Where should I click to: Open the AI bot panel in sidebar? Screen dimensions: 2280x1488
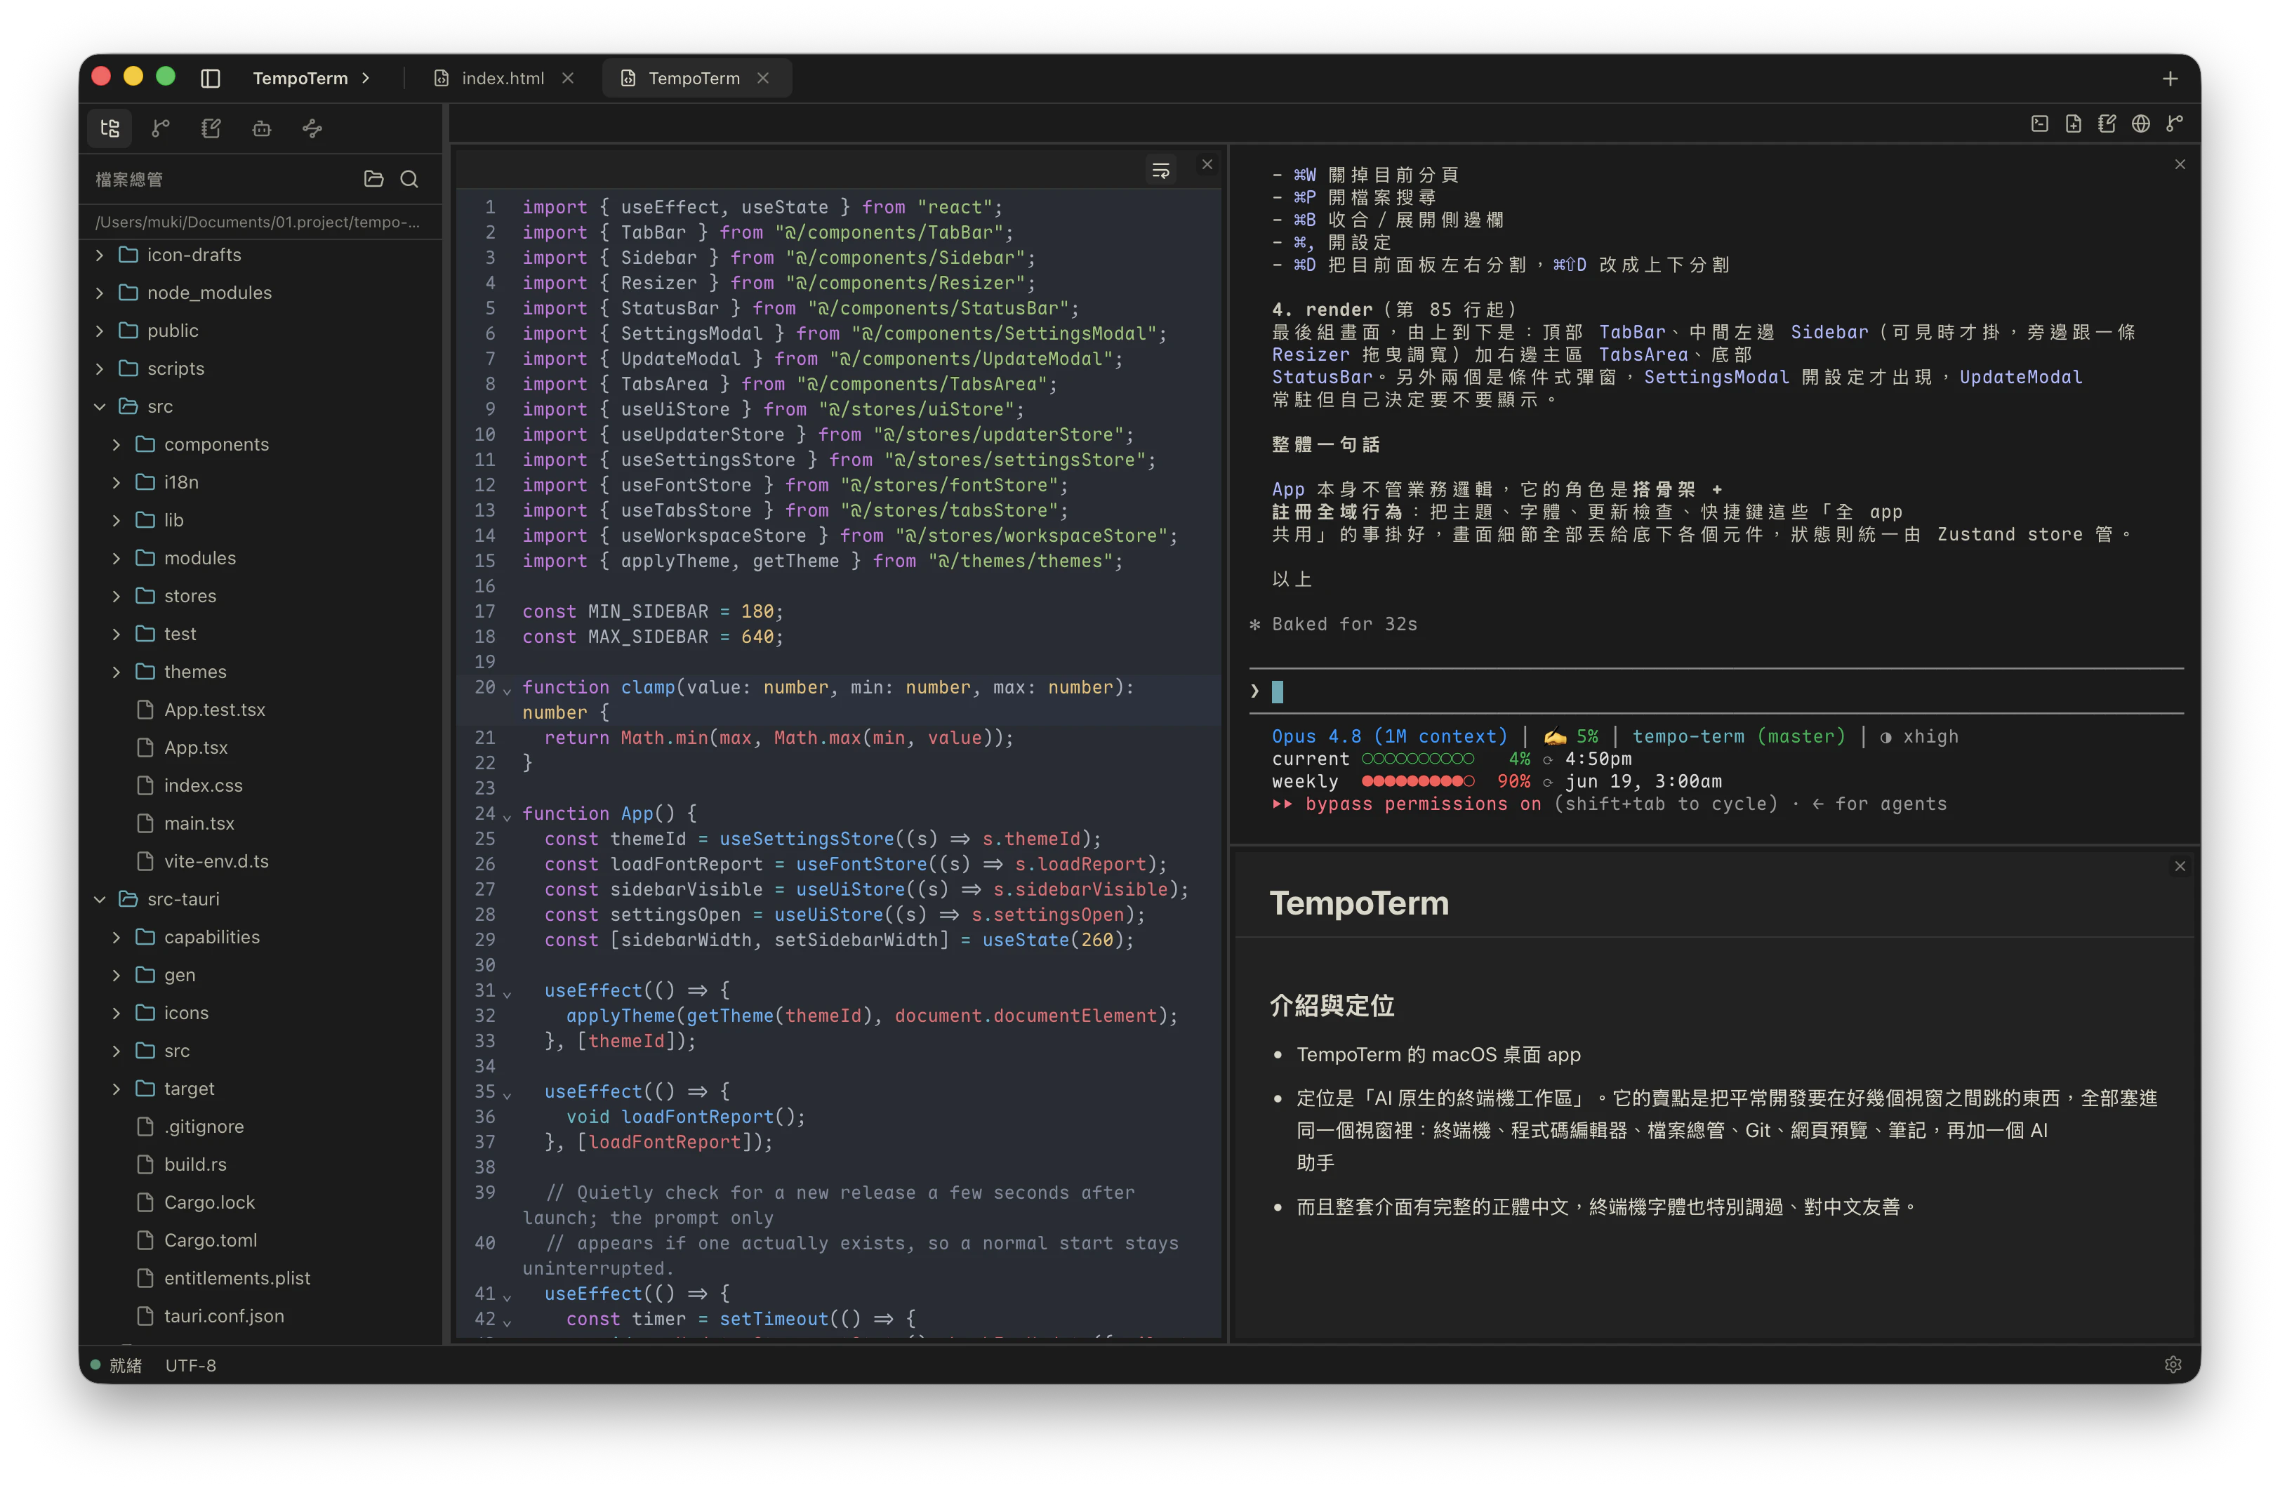(262, 128)
